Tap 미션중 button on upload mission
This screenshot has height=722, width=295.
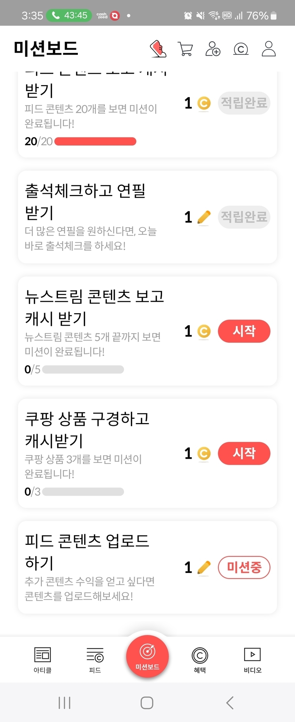pyautogui.click(x=244, y=567)
